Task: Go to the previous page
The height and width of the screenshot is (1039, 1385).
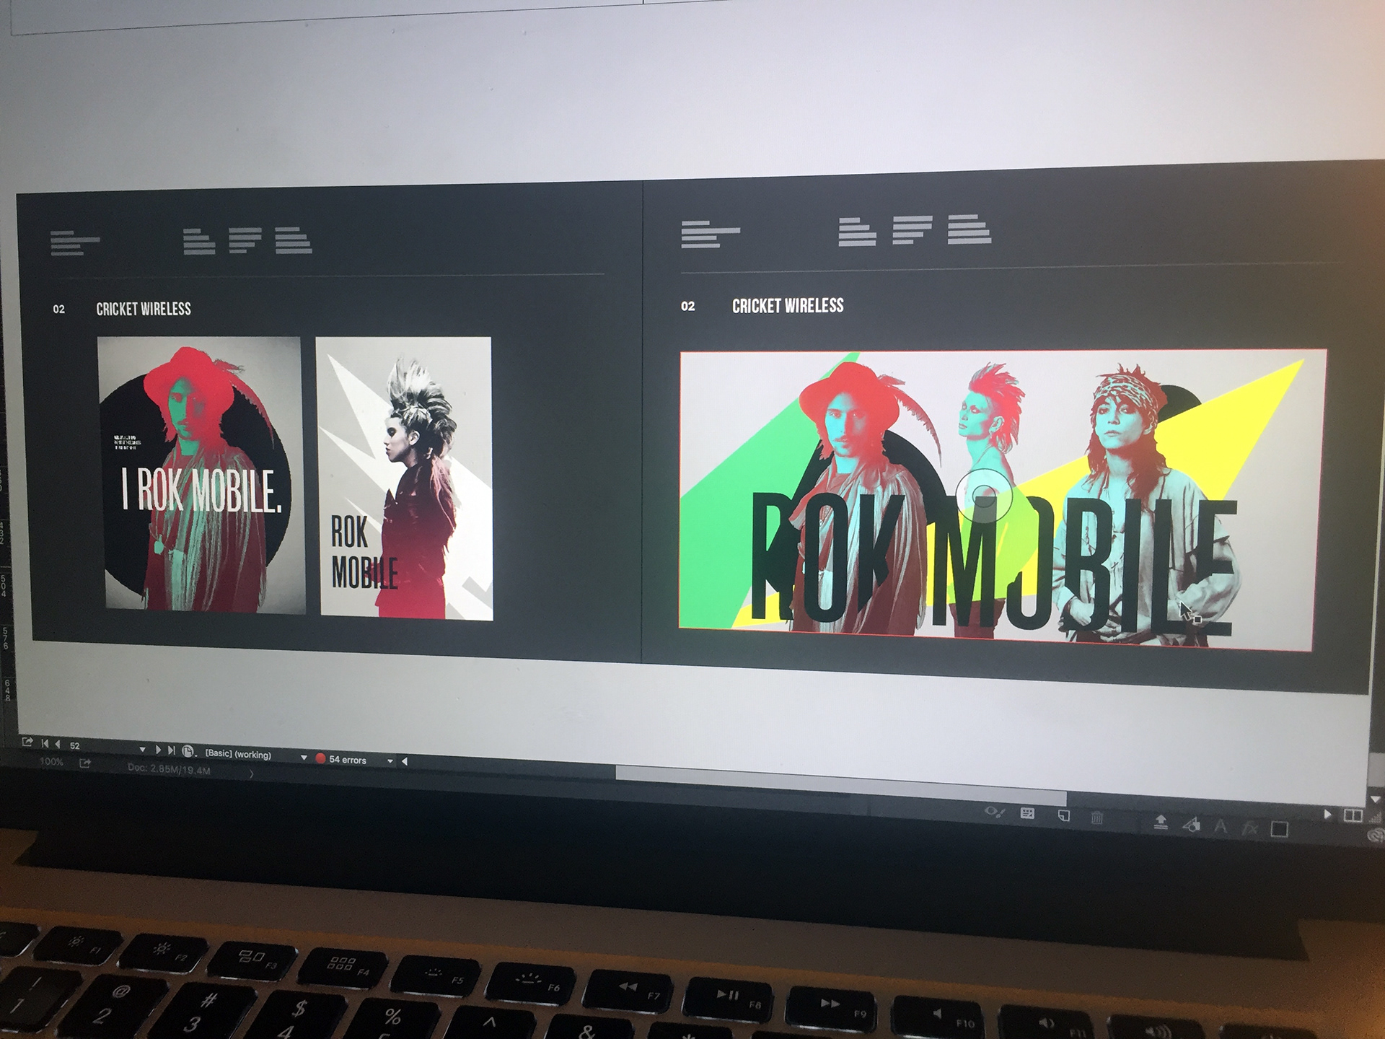Action: [58, 744]
